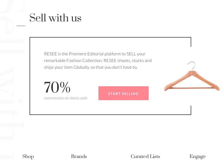Click the phrase shoots, stocks and
The width and height of the screenshot is (223, 167).
point(134,61)
